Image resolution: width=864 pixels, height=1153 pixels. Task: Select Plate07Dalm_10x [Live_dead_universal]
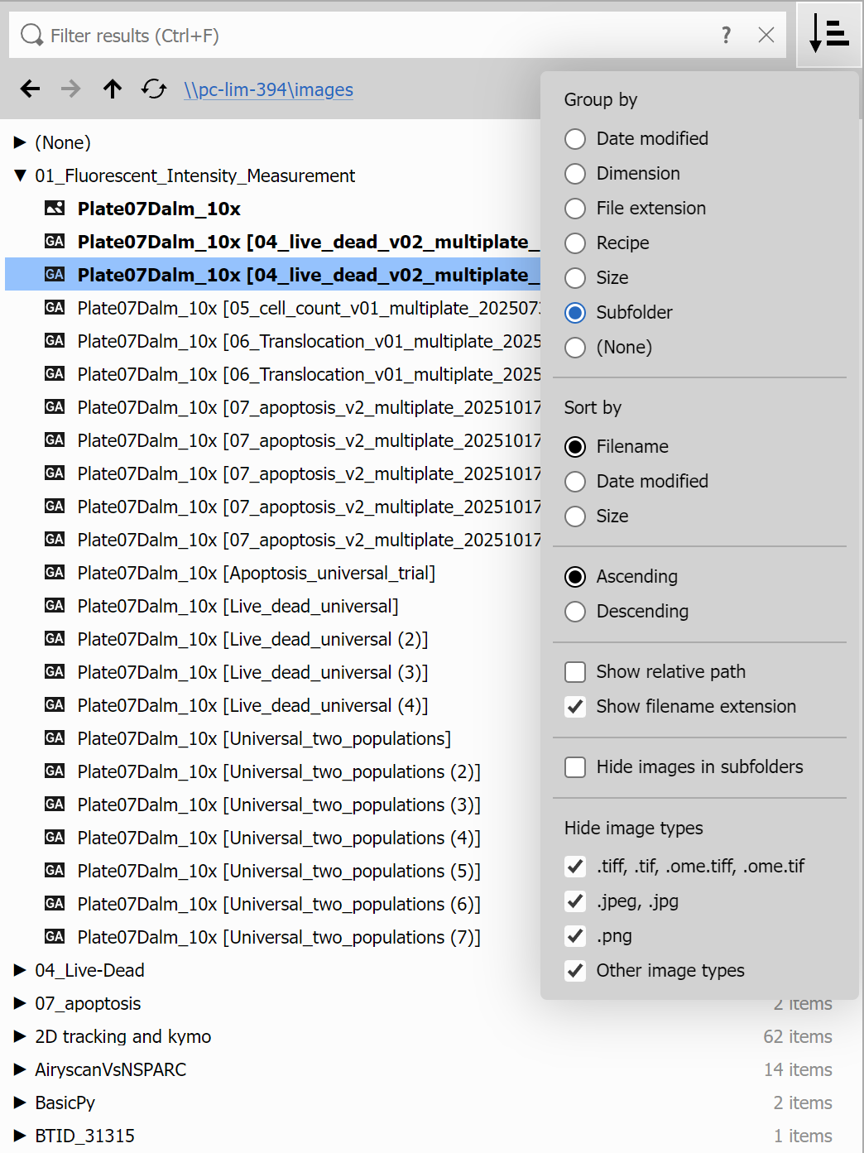pyautogui.click(x=238, y=606)
